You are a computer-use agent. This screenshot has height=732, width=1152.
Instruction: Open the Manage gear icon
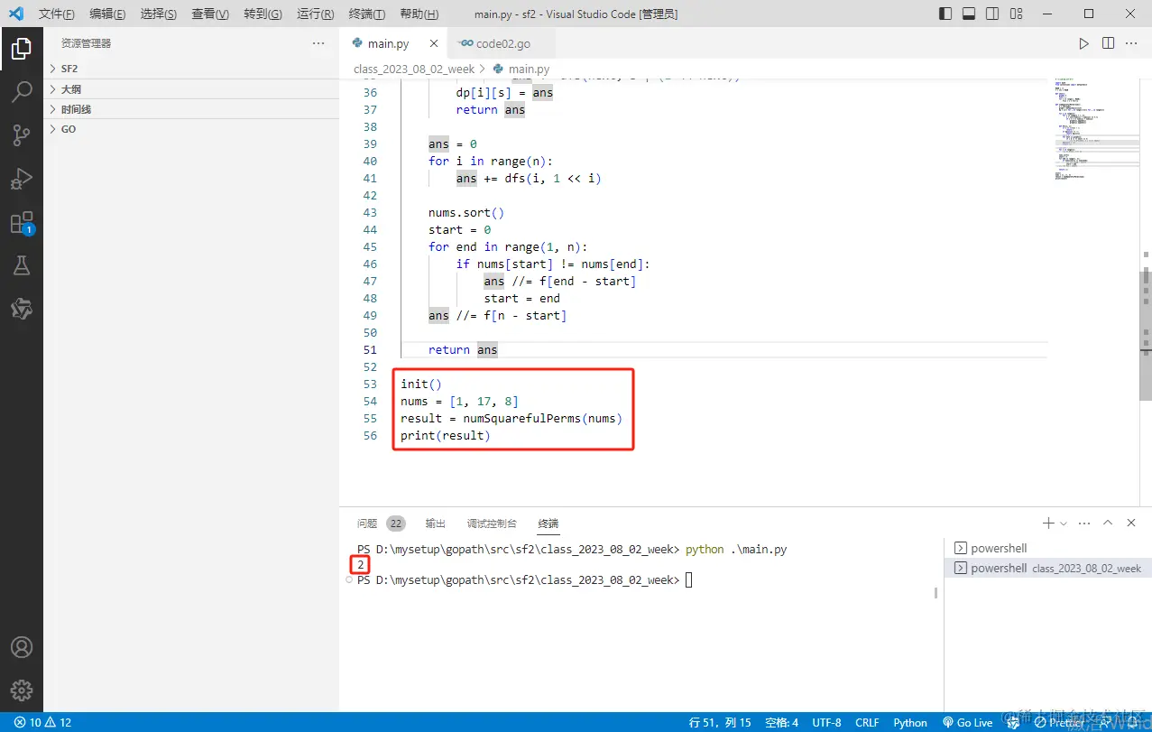point(22,690)
